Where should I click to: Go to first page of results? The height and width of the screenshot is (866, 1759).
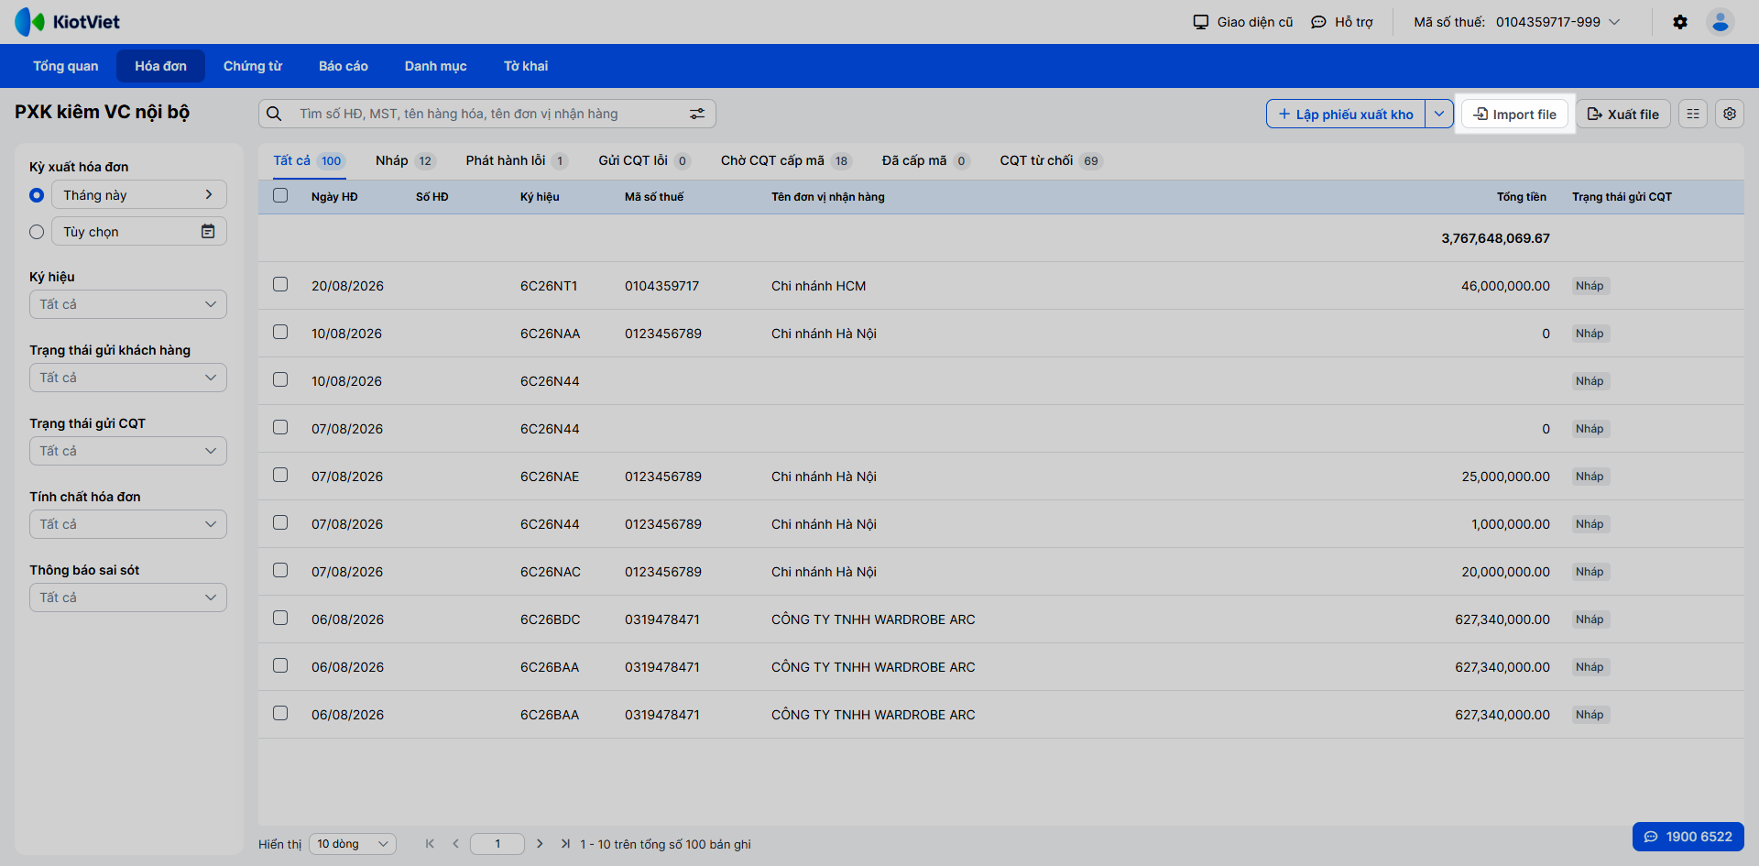[430, 844]
